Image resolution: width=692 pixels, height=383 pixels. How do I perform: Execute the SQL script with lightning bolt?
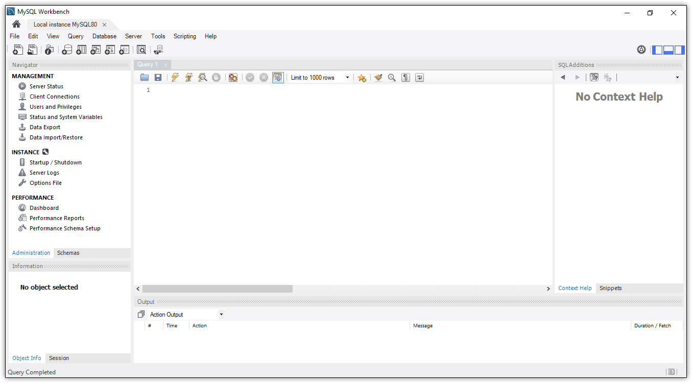click(x=175, y=78)
